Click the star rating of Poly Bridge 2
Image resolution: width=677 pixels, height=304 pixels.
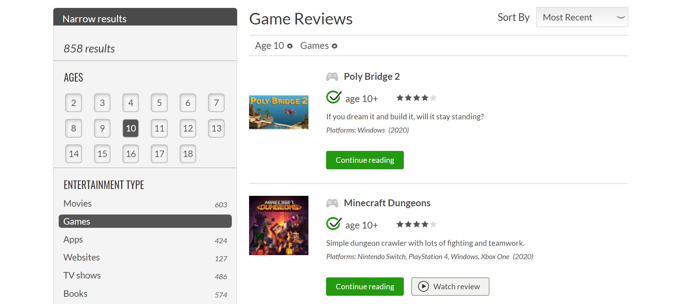(416, 98)
